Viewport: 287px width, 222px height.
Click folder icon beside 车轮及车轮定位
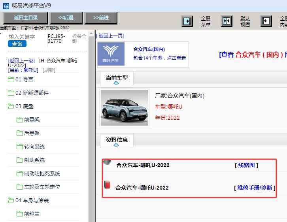[20, 187]
